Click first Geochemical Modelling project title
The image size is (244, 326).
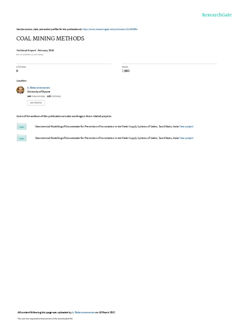tap(107, 126)
